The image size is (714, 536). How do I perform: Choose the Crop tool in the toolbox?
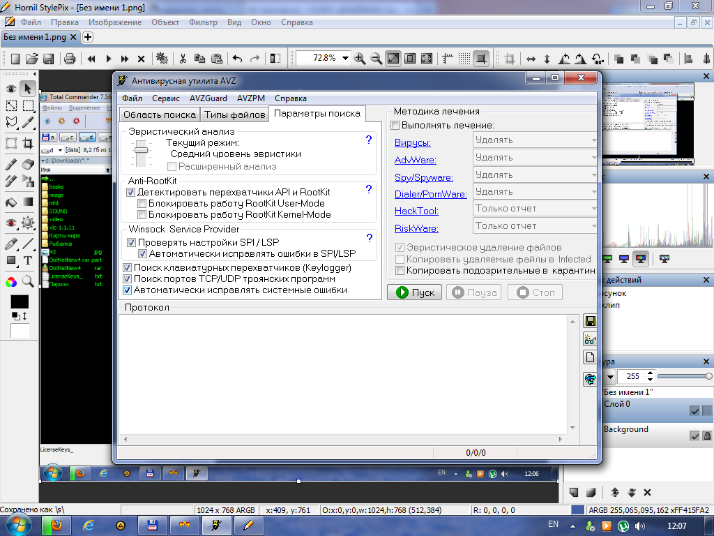click(x=28, y=143)
